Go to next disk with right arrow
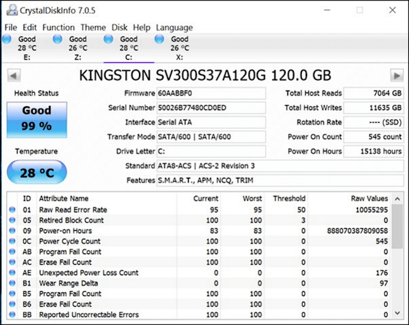409x325 pixels. click(396, 75)
